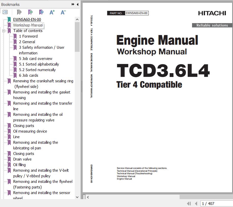Select the Oil filling bookmark
233x207 pixels.
[19, 165]
